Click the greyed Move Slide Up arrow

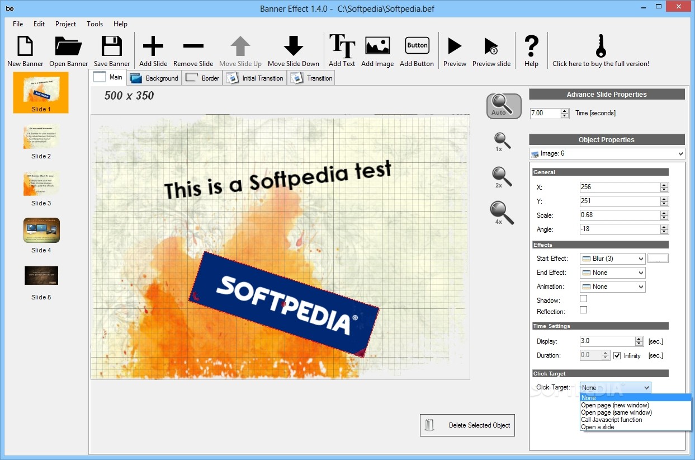pos(240,46)
